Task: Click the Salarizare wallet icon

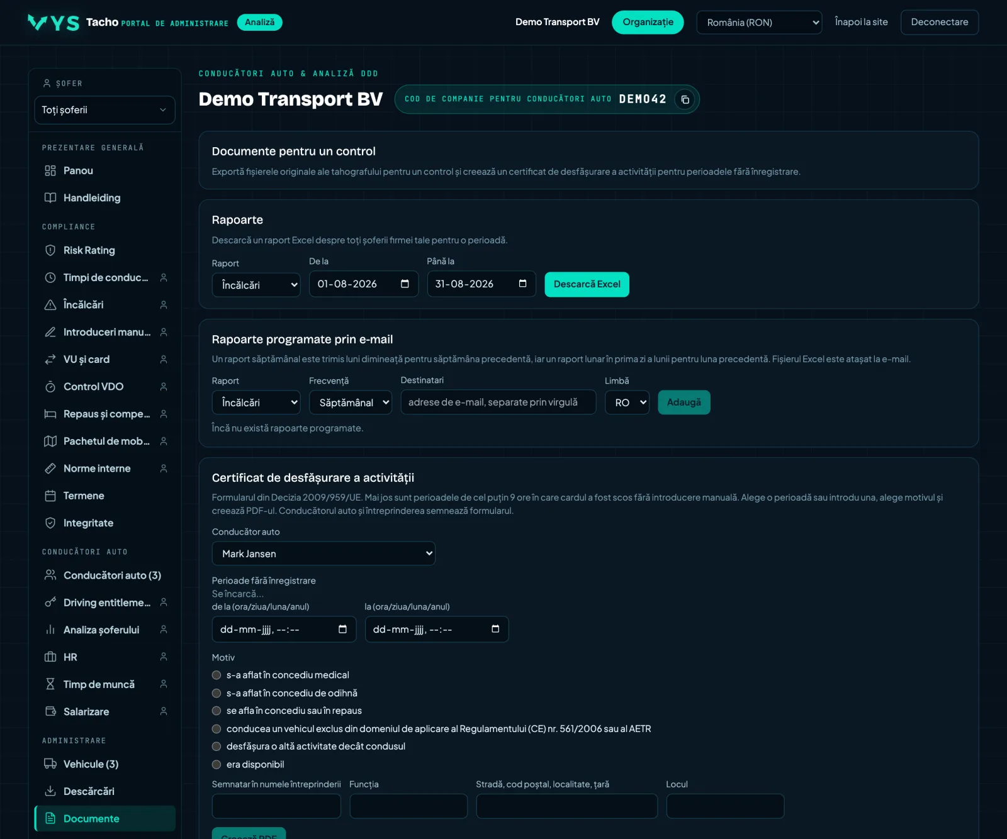Action: coord(50,711)
